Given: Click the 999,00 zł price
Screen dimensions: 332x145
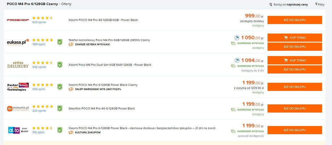Looking at the screenshot, I should [254, 16].
